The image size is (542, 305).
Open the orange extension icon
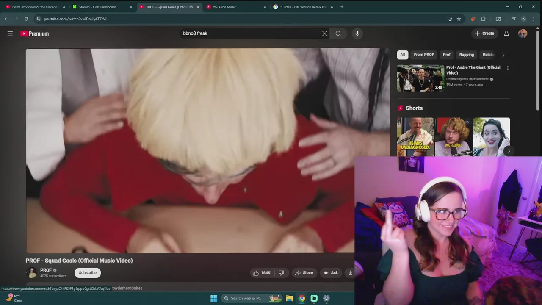click(473, 19)
